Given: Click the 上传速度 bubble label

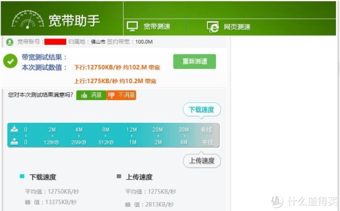Looking at the screenshot, I should pyautogui.click(x=202, y=161).
